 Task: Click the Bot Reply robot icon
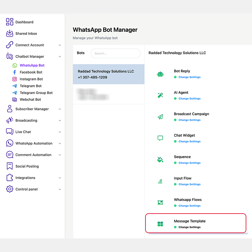pyautogui.click(x=160, y=74)
